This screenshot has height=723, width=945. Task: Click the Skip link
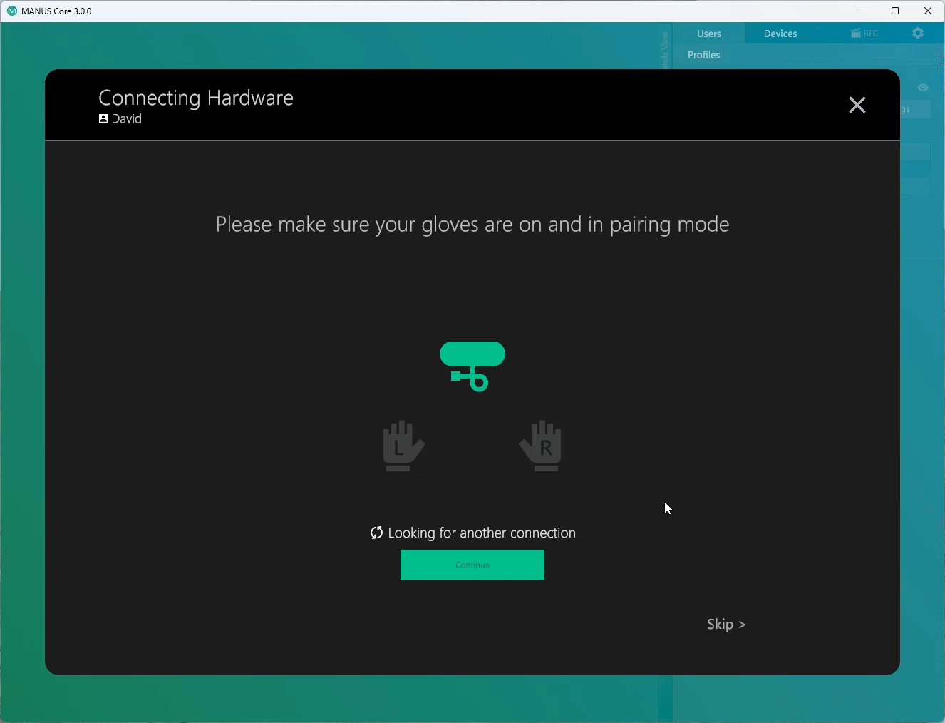[725, 625]
